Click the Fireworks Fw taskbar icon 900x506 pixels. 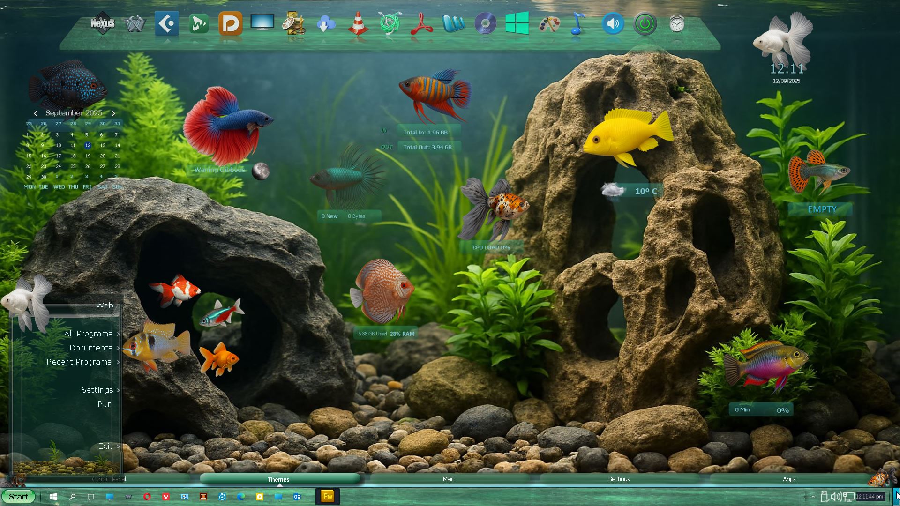point(328,497)
